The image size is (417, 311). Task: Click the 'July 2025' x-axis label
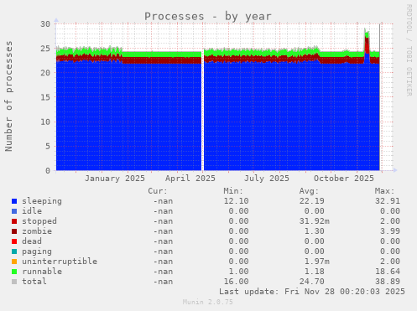click(x=267, y=179)
